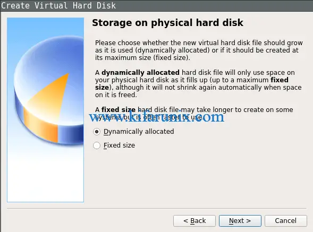Click bold word "fixed" after "maximum"

tap(280, 80)
